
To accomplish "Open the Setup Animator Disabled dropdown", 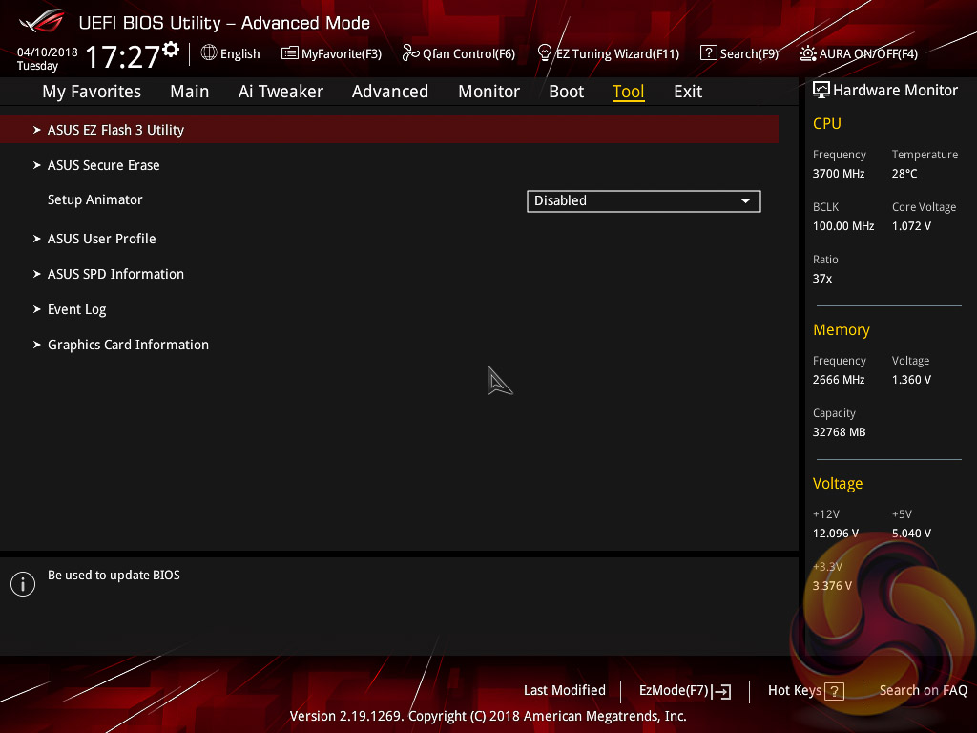I will [x=644, y=201].
